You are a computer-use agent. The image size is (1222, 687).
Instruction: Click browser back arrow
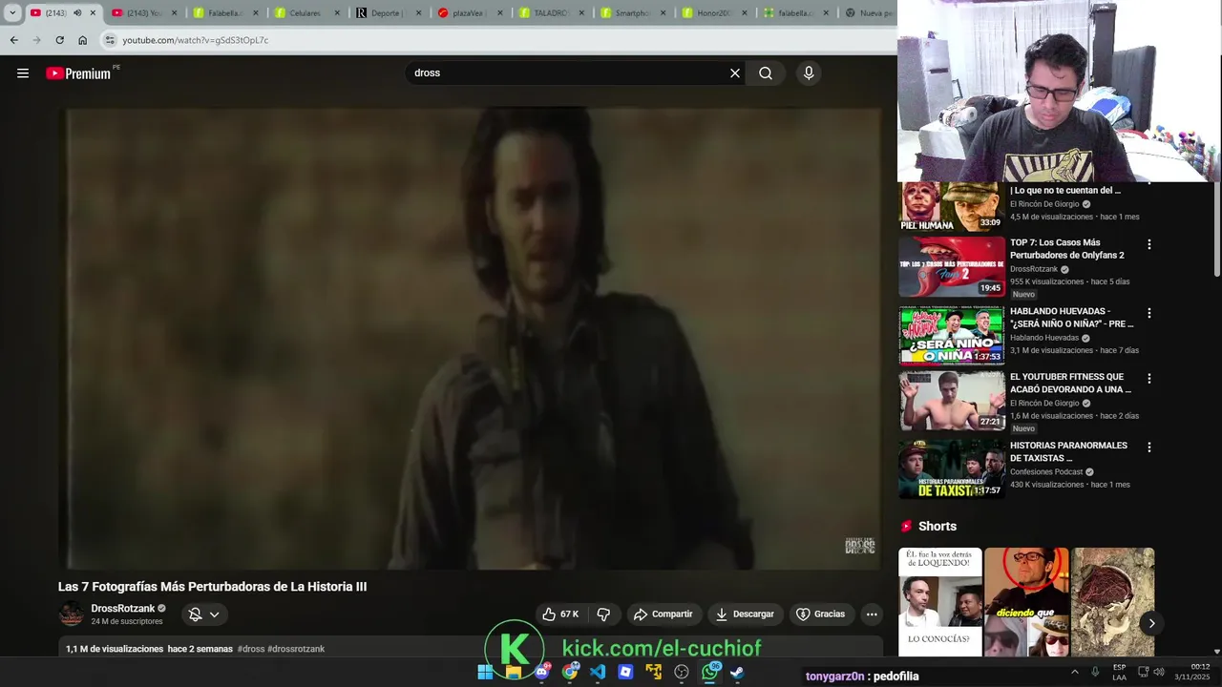coord(13,40)
